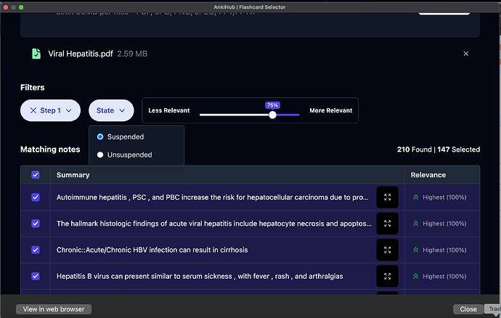Screen dimensions: 501x318
Task: Expand the hallmark histologic findings note
Action: 387,224
